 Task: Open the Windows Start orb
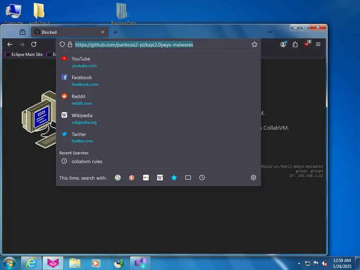click(9, 263)
